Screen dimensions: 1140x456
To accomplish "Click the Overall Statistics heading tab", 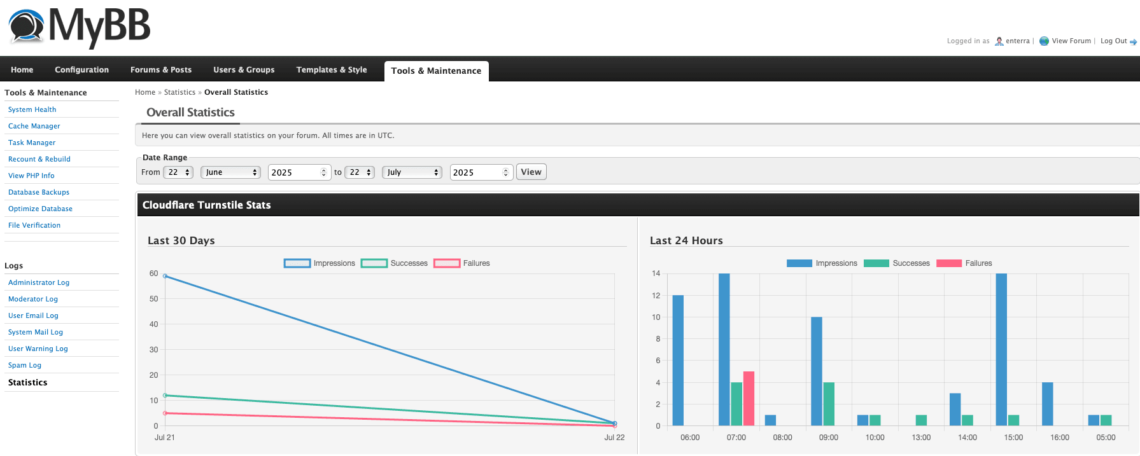I will coord(190,113).
